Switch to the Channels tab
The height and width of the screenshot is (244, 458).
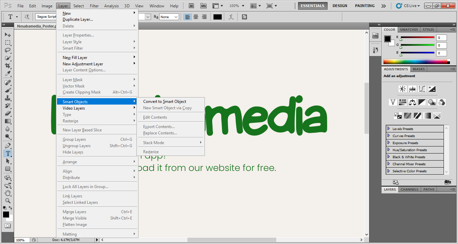[x=409, y=189]
